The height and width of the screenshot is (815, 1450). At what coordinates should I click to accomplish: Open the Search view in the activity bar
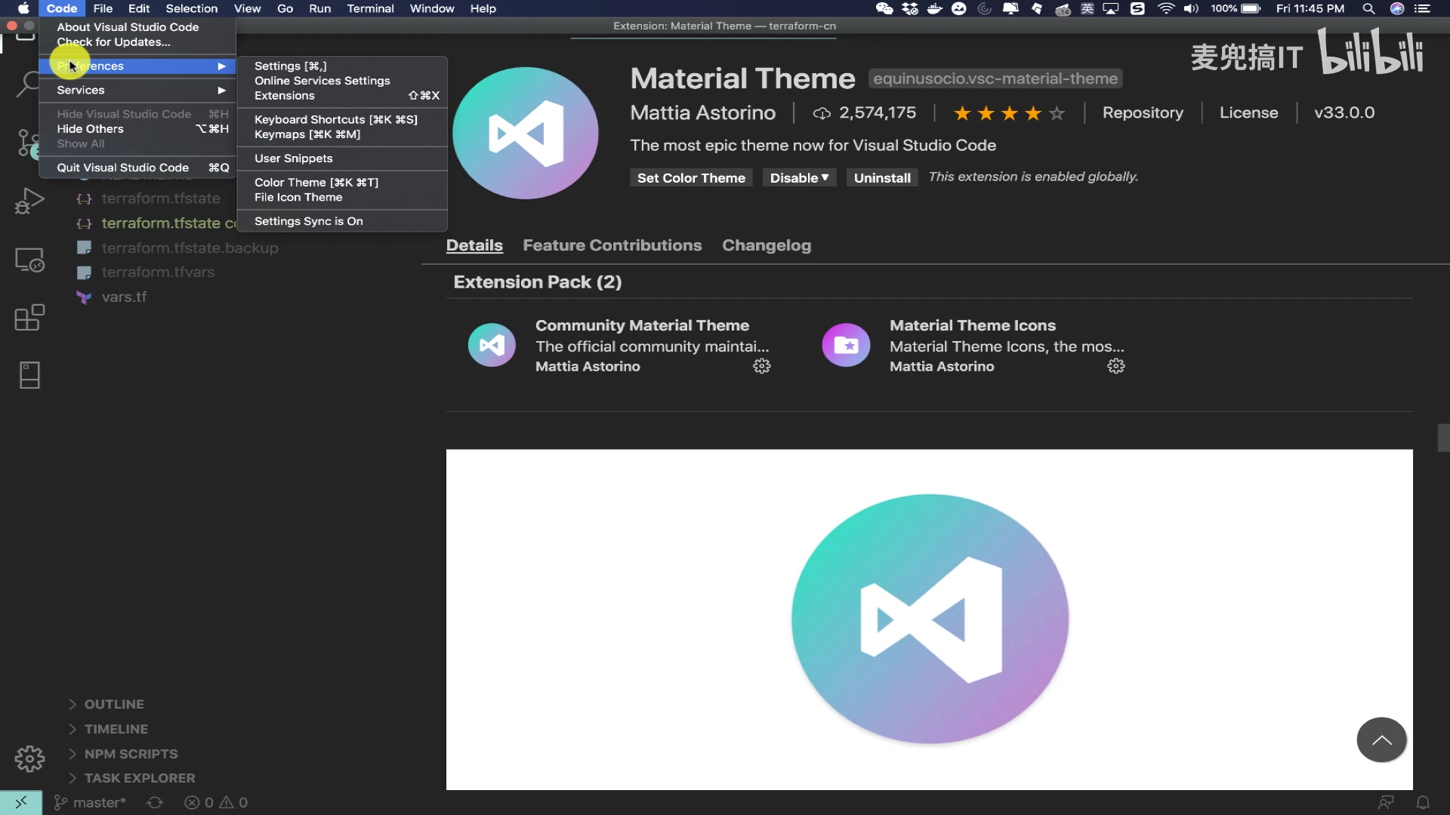click(29, 83)
